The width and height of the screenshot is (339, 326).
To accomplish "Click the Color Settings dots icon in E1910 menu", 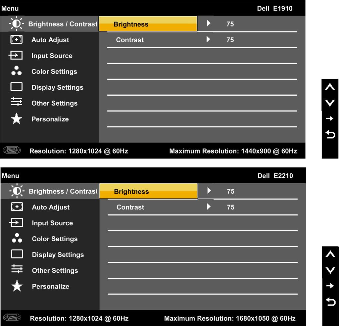I will point(17,71).
